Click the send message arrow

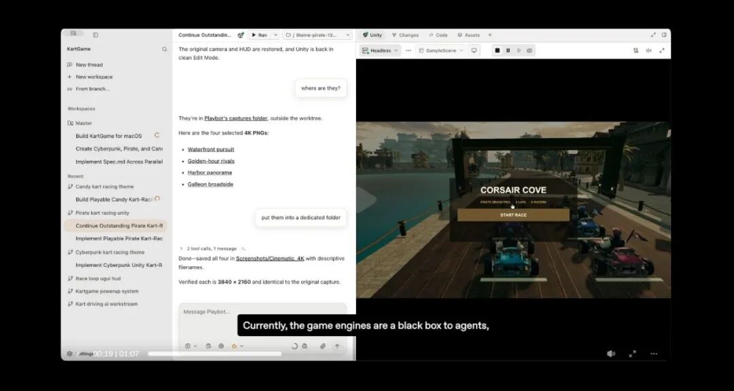coord(337,347)
